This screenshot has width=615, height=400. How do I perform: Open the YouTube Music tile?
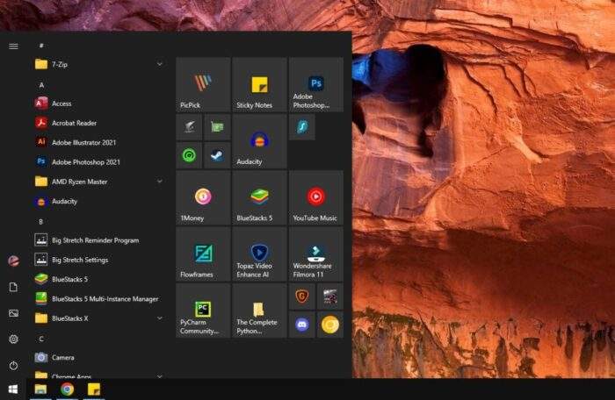315,198
